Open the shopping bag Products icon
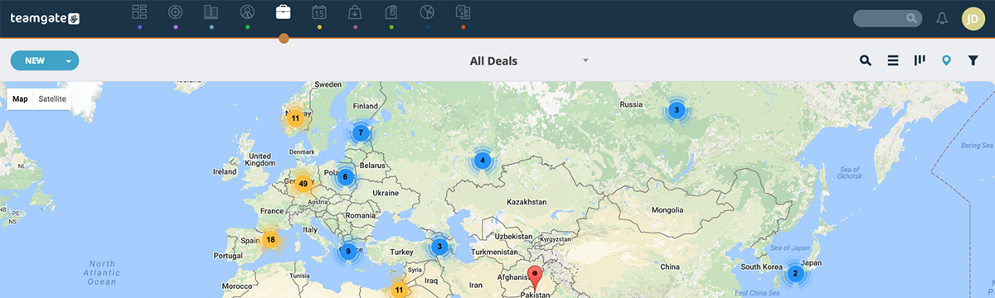 (355, 12)
